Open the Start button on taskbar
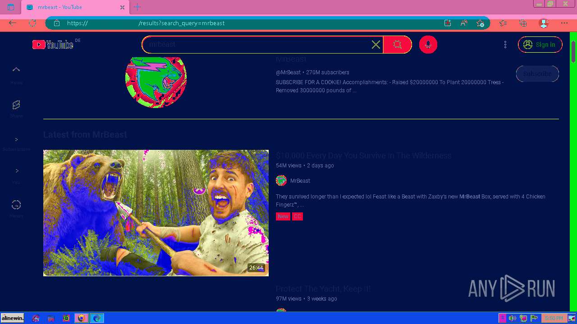This screenshot has width=577, height=324. [12, 318]
